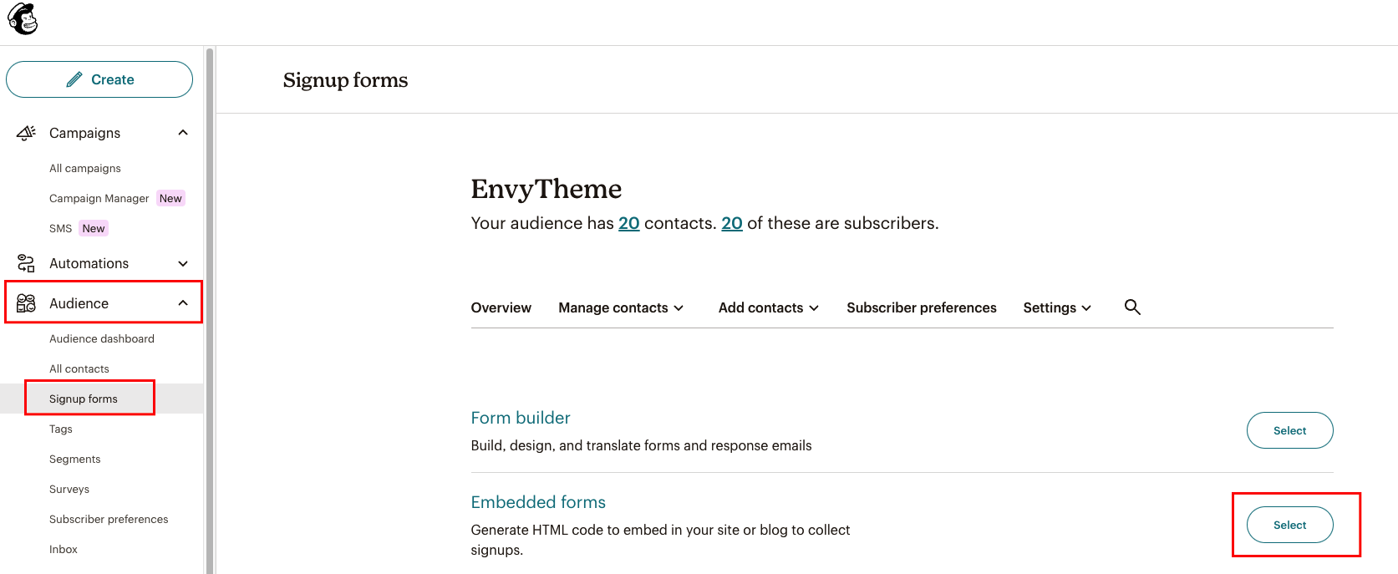Open the Settings dropdown
The width and height of the screenshot is (1398, 574).
click(x=1056, y=307)
